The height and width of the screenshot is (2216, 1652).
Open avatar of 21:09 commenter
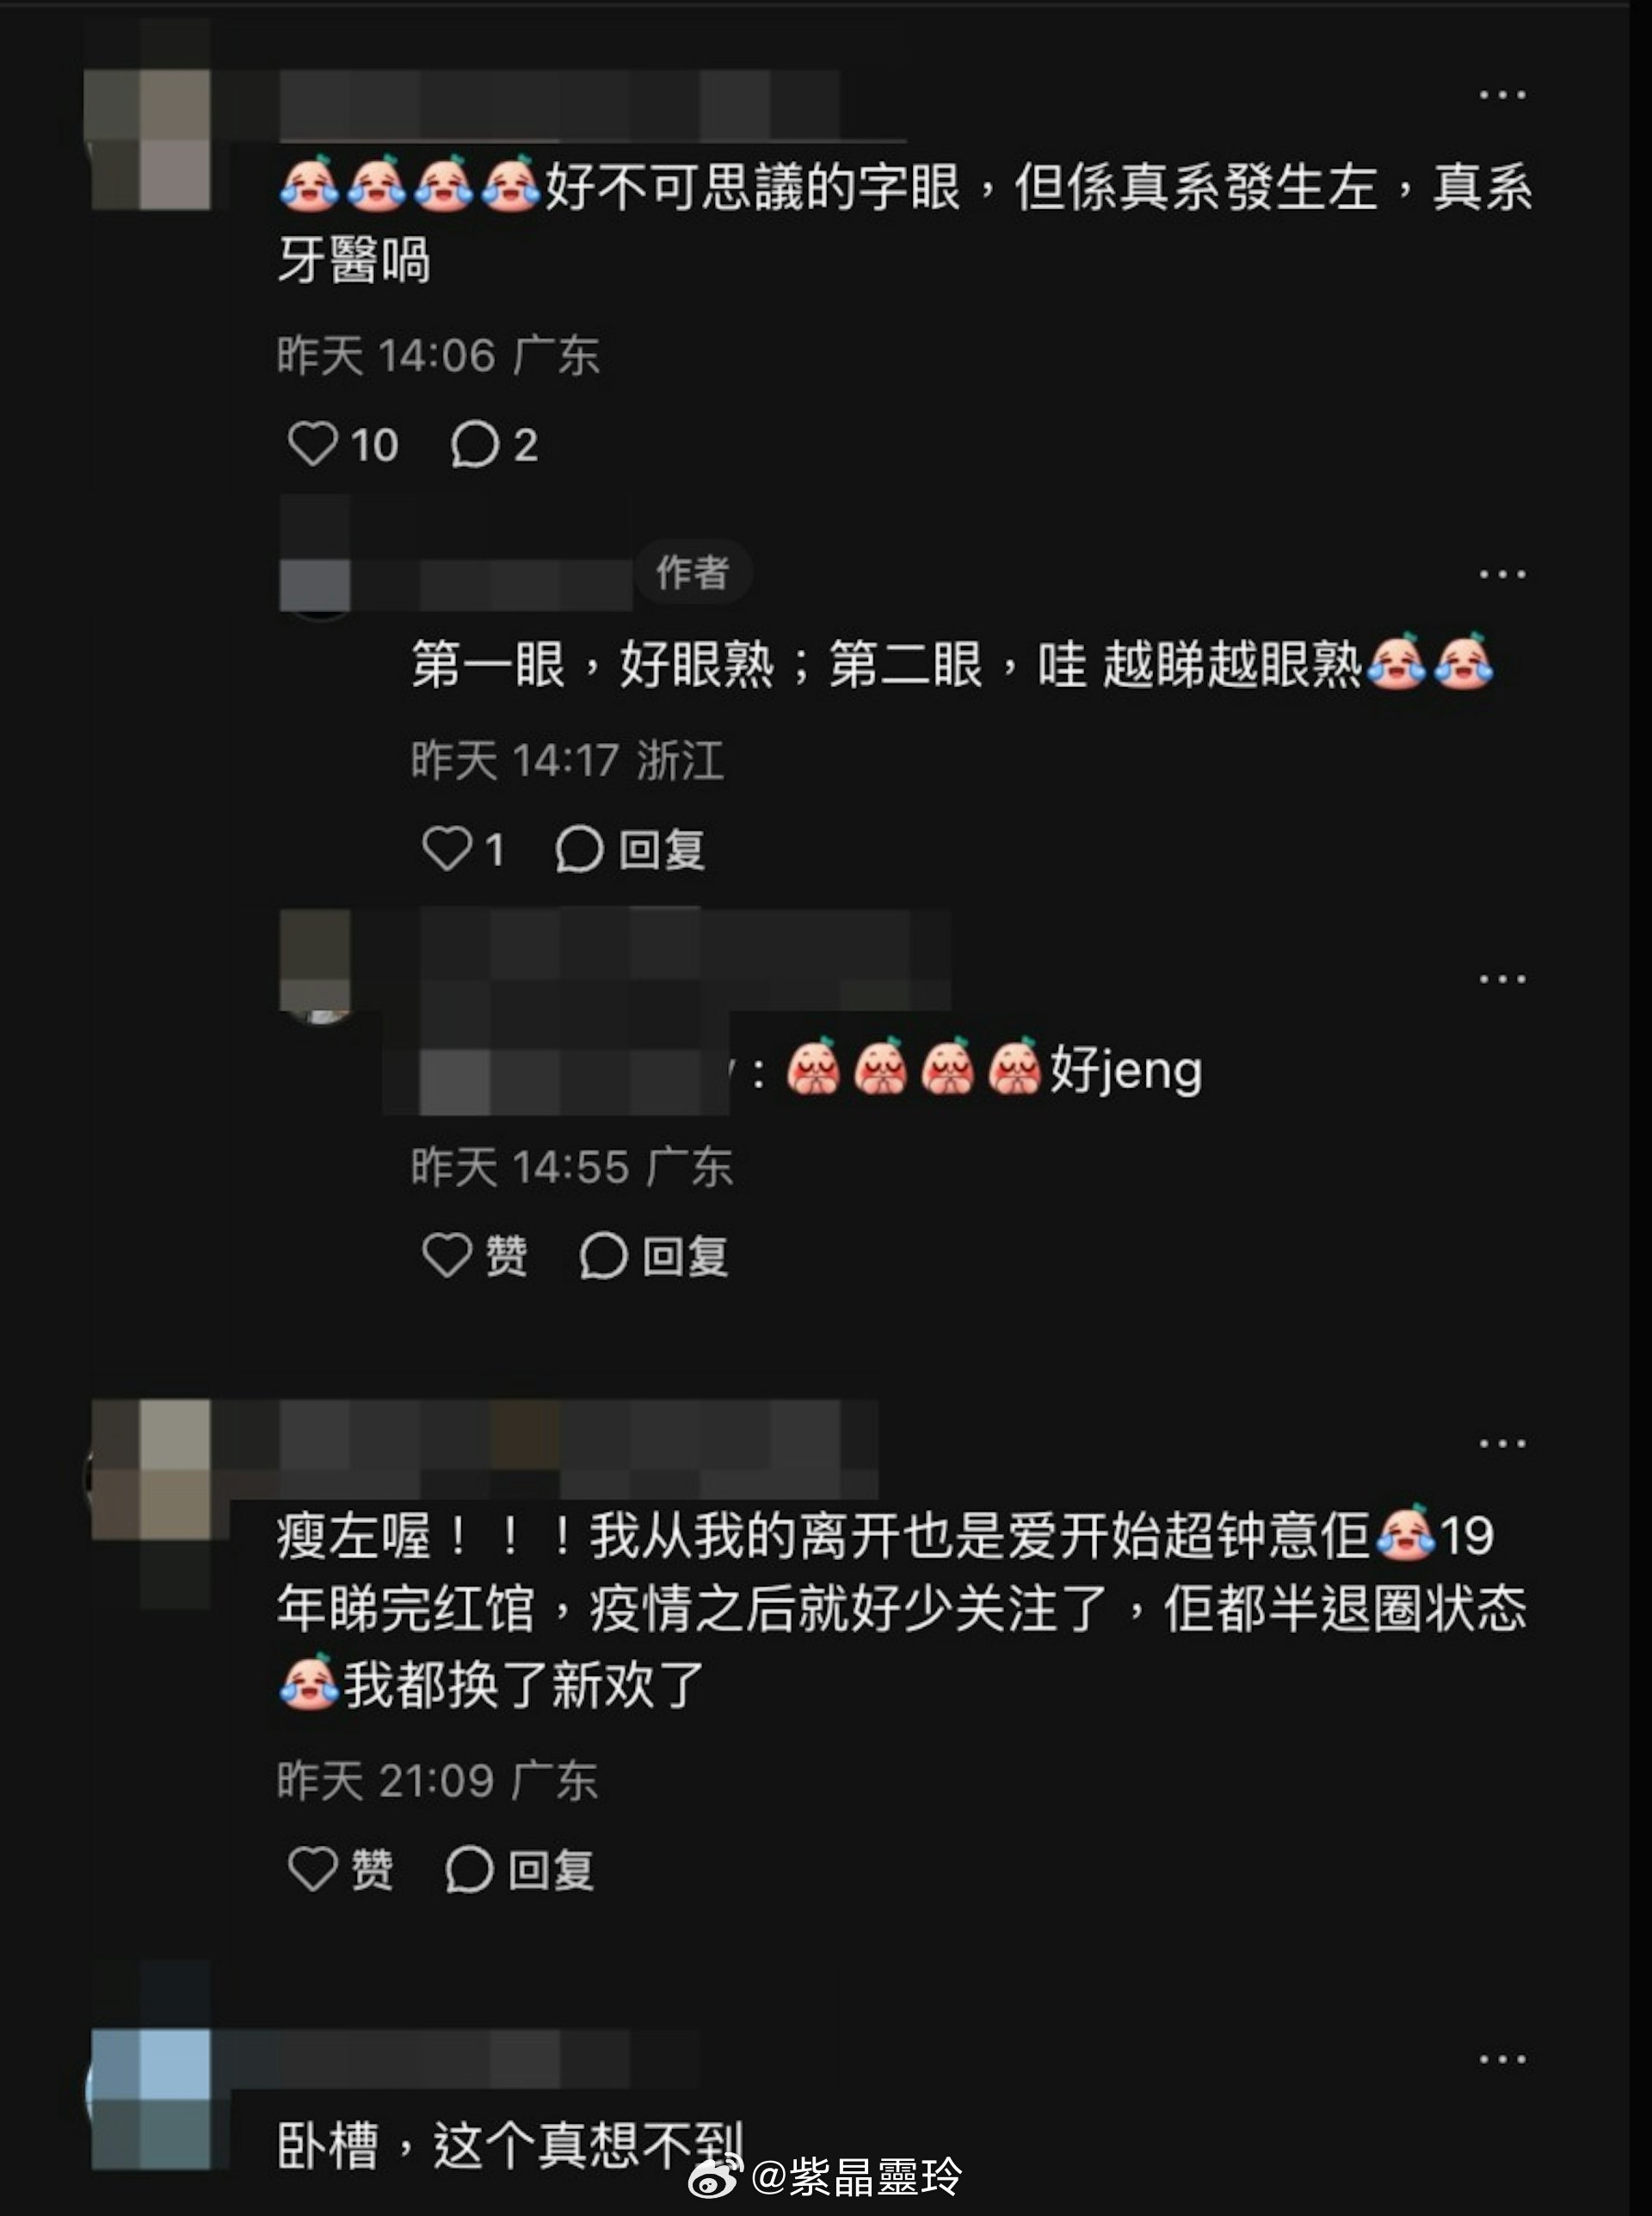pyautogui.click(x=150, y=1469)
